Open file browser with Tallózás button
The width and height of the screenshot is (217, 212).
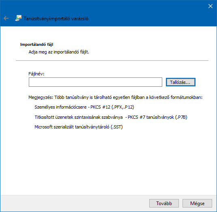(x=180, y=82)
